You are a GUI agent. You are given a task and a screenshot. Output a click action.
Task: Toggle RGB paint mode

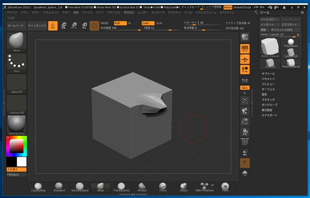(x=120, y=23)
